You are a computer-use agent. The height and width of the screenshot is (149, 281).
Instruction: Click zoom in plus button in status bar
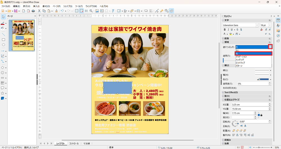pyautogui.click(x=271, y=147)
